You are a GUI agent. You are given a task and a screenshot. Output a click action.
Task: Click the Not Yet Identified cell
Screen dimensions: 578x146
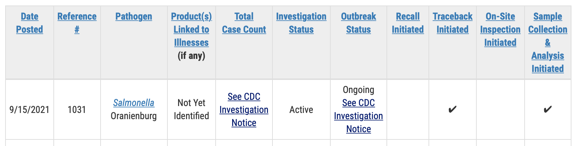click(x=192, y=109)
